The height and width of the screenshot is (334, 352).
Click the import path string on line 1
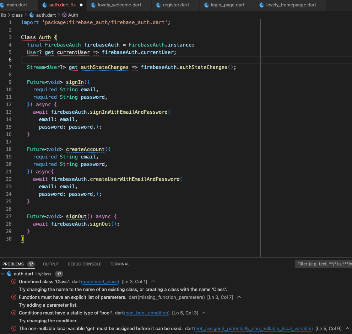(x=105, y=22)
